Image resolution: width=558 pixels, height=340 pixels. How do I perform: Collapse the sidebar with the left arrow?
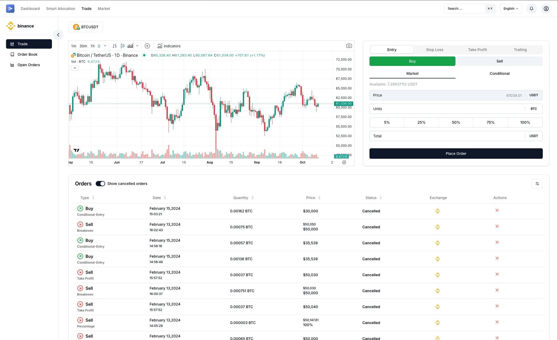point(58,35)
